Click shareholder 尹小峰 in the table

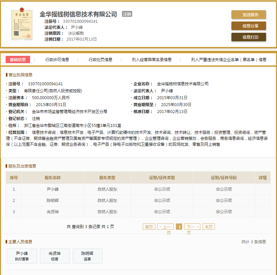pyautogui.click(x=53, y=189)
